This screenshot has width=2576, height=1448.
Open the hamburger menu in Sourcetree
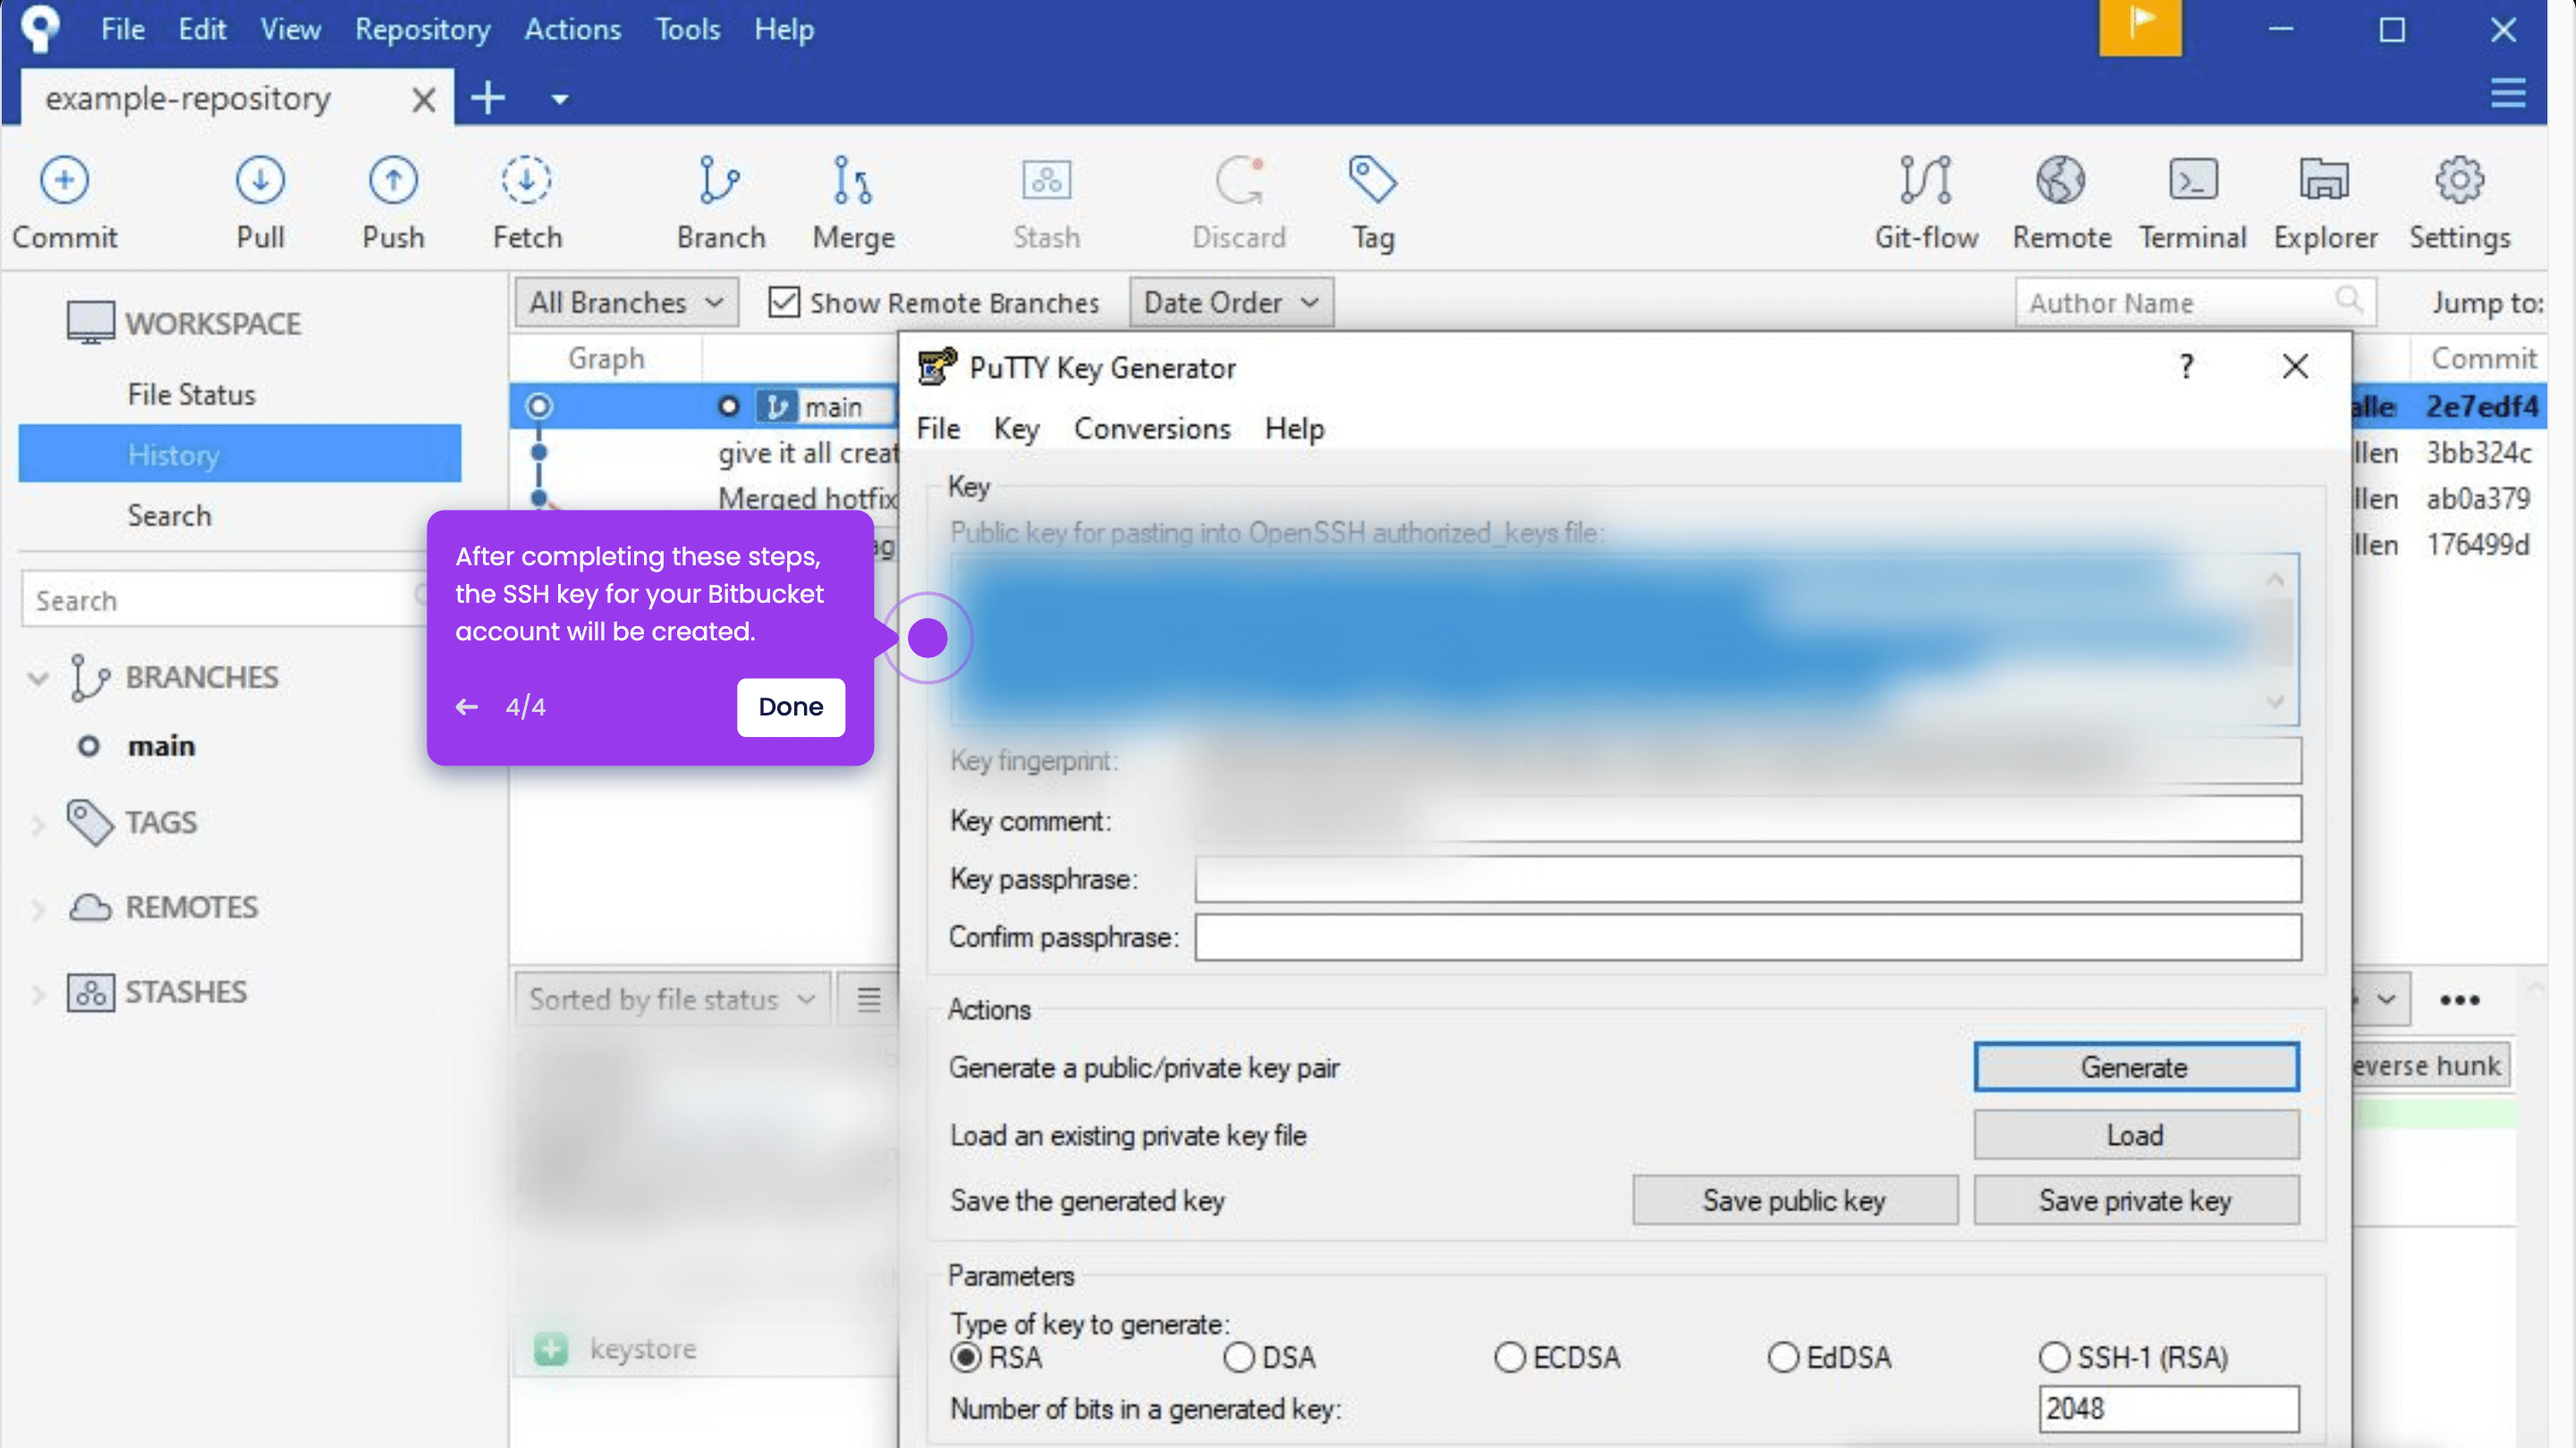(2507, 94)
